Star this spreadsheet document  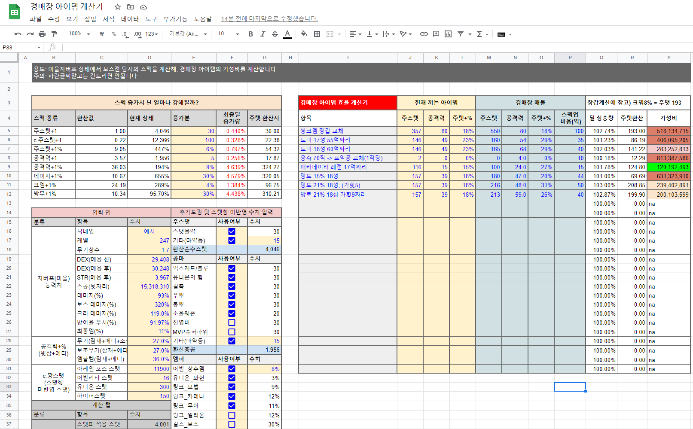(x=117, y=7)
